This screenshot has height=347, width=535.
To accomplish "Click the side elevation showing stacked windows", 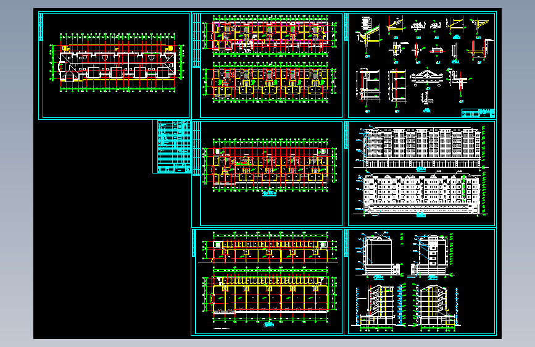I will click(x=431, y=256).
